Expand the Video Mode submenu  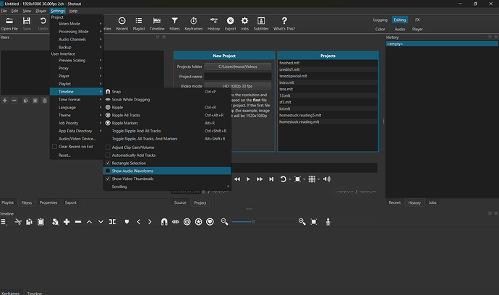[x=77, y=24]
